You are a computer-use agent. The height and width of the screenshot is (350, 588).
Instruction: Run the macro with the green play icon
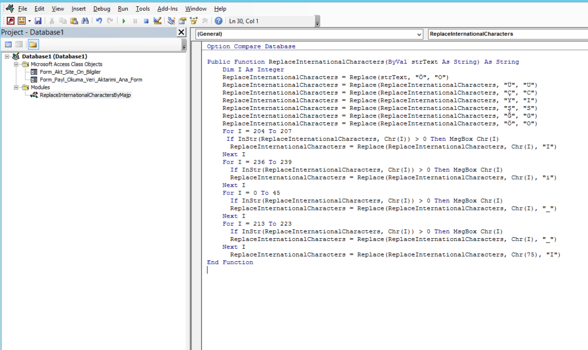[123, 21]
